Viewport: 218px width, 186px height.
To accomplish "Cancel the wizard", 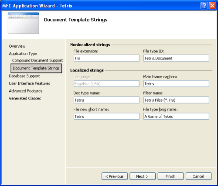I will 198,176.
